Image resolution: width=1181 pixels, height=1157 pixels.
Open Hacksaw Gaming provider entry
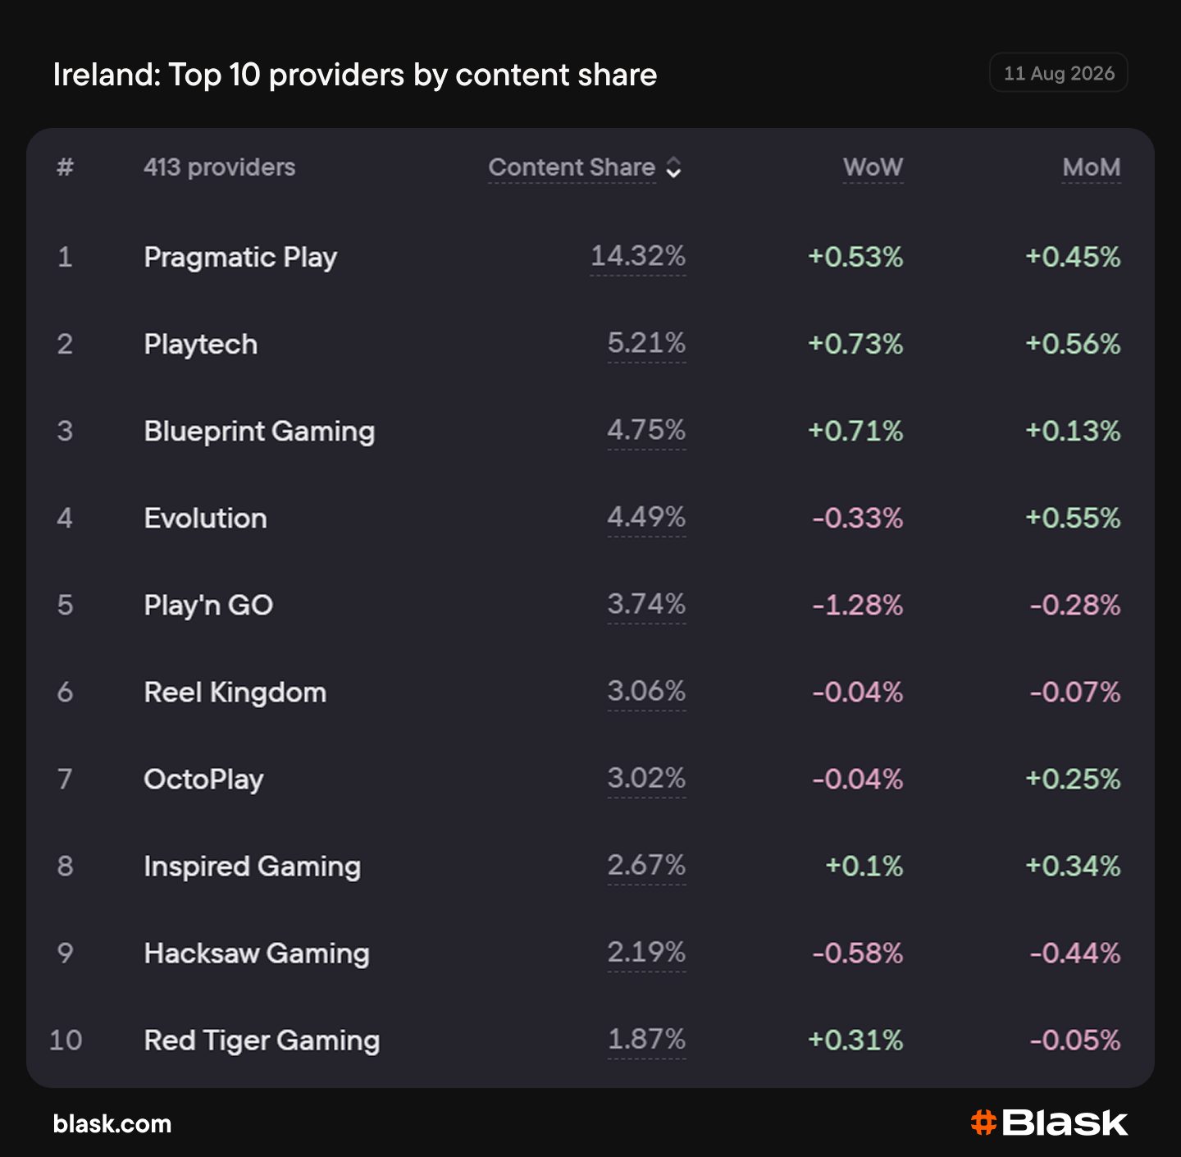pos(257,953)
